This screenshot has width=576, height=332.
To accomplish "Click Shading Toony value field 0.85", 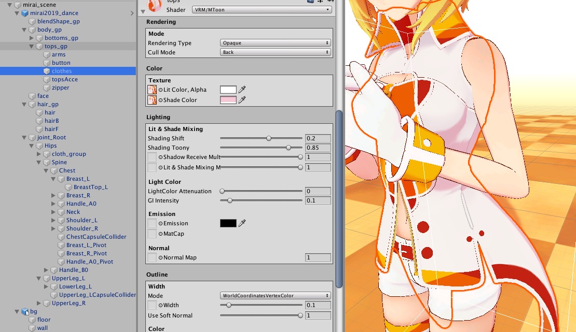I will pyautogui.click(x=318, y=148).
